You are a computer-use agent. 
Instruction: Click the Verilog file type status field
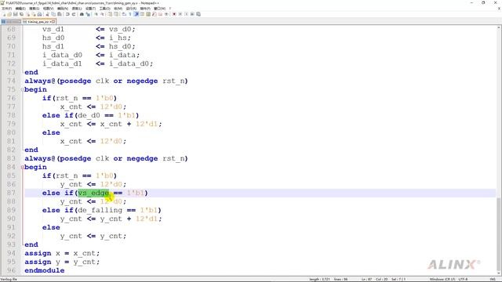coord(9,279)
